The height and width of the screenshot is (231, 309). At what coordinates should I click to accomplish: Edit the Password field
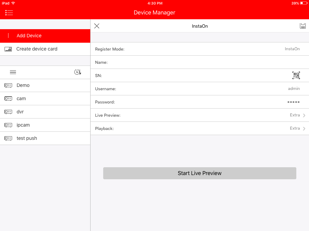(x=200, y=102)
